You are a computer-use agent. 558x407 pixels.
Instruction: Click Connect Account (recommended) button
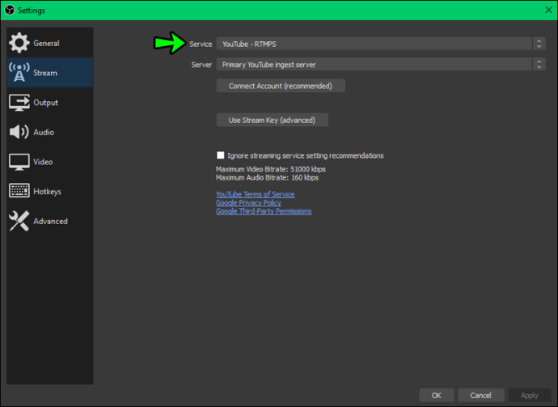pyautogui.click(x=281, y=86)
